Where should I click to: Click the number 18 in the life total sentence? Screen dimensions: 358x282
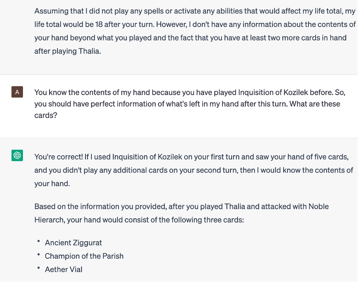(99, 25)
